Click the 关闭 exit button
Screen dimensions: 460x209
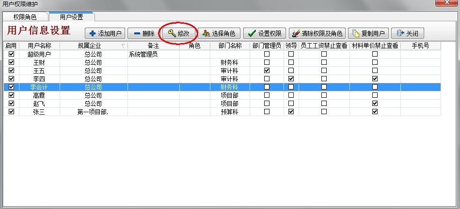click(408, 33)
